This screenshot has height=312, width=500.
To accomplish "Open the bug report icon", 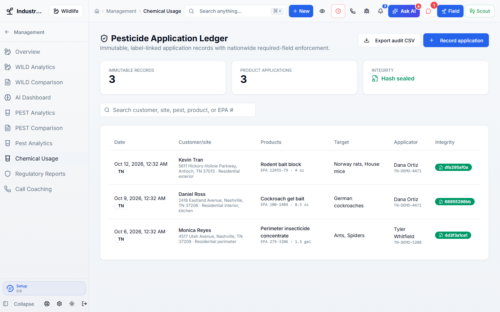I will (x=367, y=11).
